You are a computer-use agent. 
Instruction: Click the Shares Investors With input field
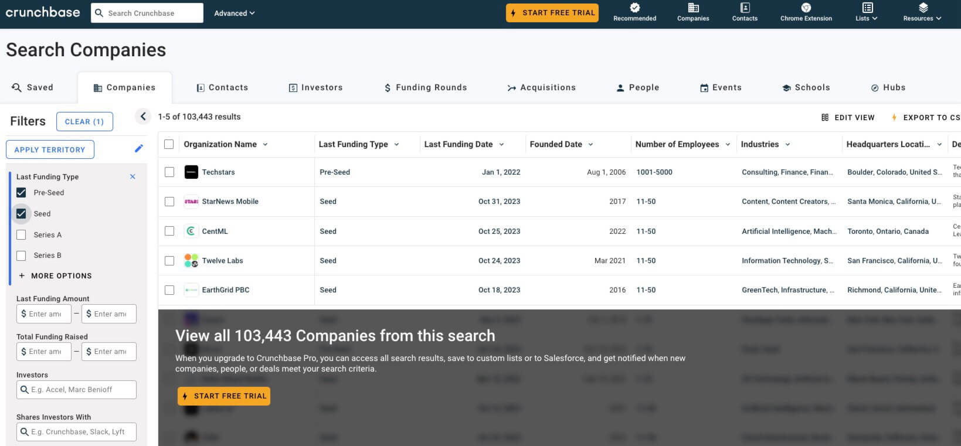point(76,432)
